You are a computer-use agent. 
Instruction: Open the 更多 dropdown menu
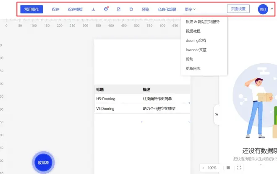(x=190, y=9)
